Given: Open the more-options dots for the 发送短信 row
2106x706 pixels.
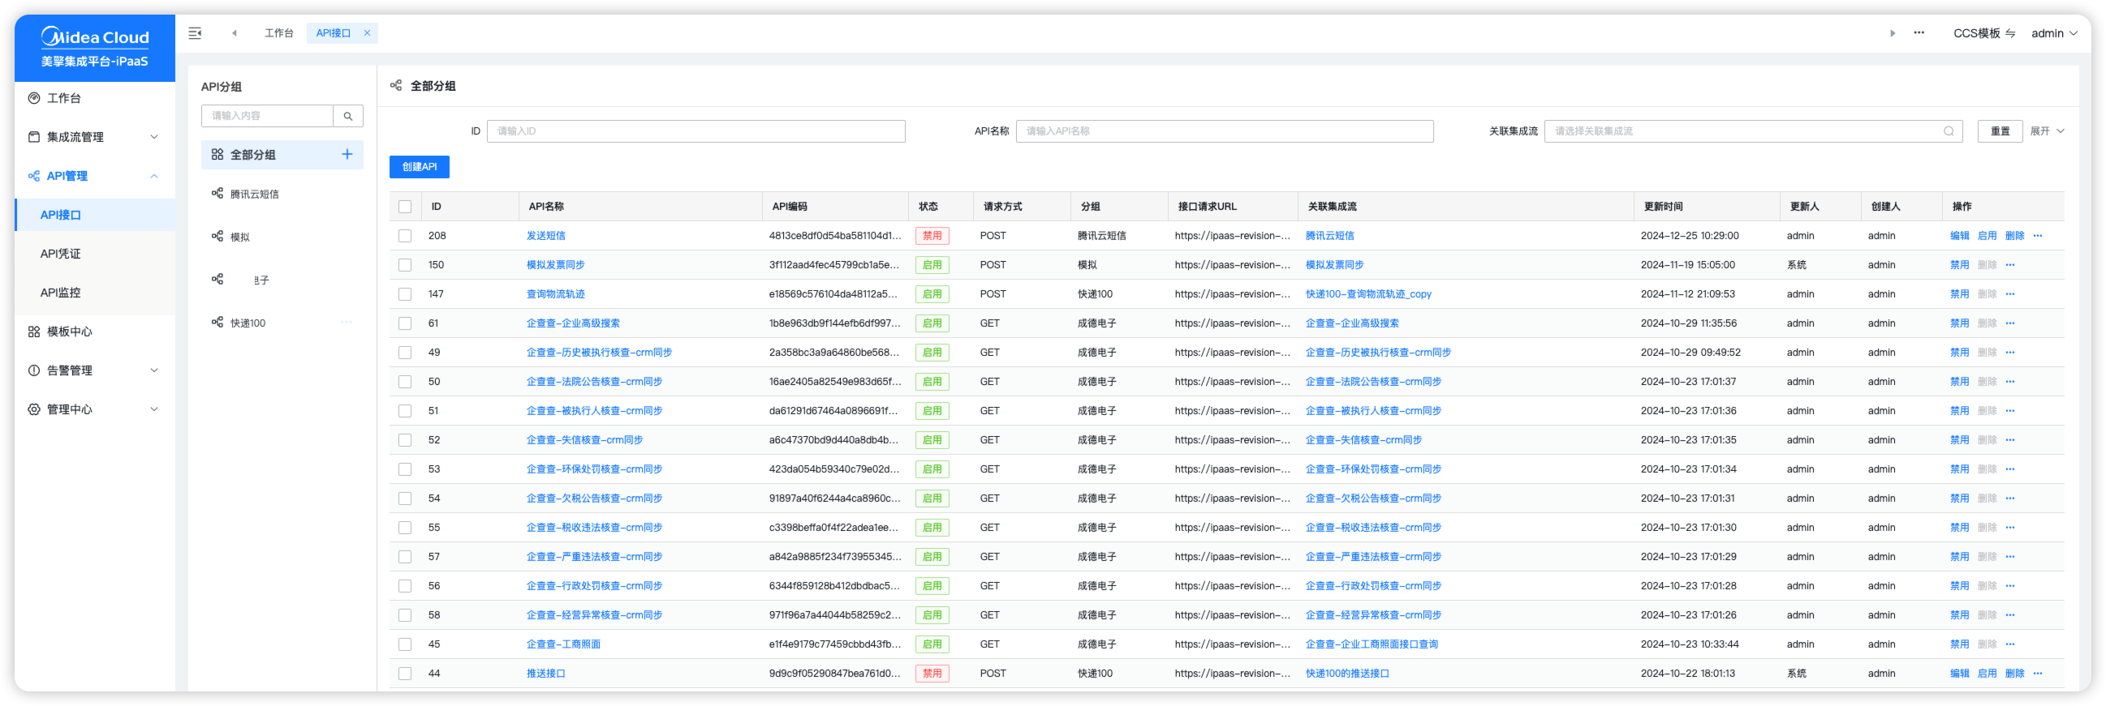Looking at the screenshot, I should pyautogui.click(x=2037, y=236).
